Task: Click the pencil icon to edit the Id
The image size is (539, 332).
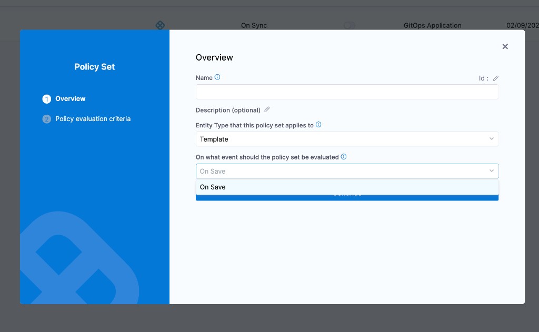Action: (x=495, y=78)
